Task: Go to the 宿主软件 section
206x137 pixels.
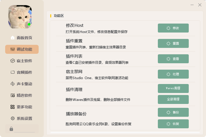Action: click(22, 61)
